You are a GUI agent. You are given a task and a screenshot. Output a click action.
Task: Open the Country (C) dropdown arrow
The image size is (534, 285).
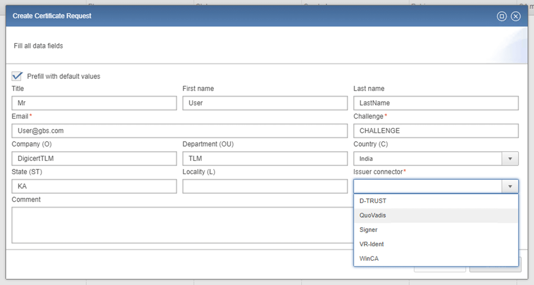[x=510, y=159]
